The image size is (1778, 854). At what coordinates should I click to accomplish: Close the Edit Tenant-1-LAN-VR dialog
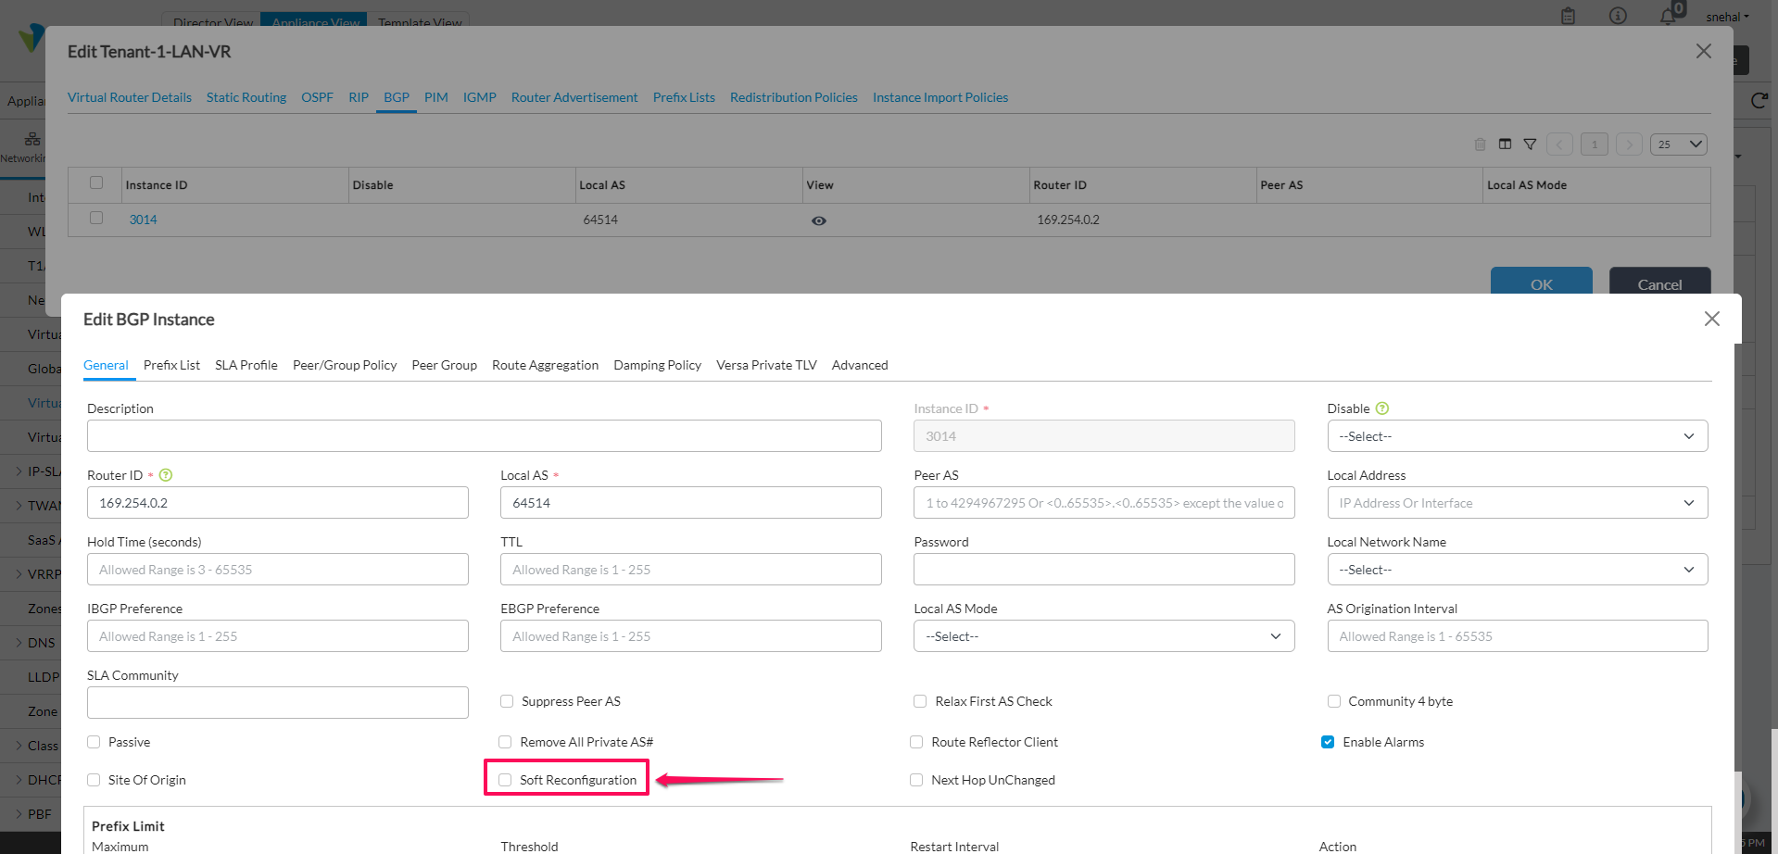(x=1703, y=51)
